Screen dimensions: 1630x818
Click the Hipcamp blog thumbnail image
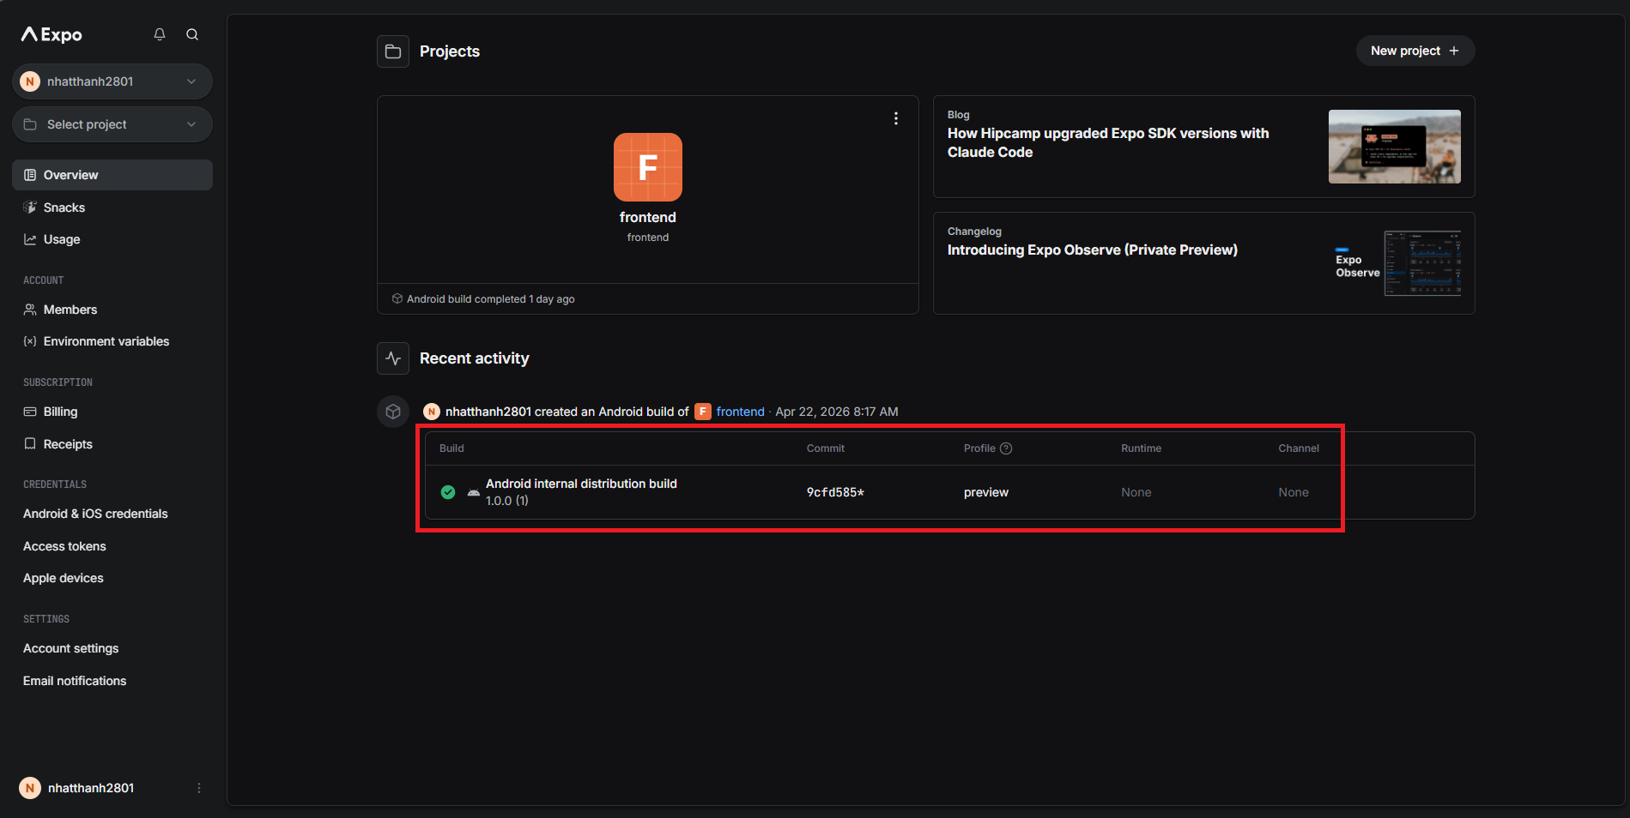coord(1395,147)
